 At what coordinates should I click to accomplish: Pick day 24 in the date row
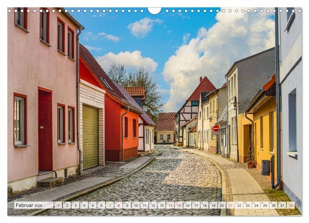[x=256, y=205]
